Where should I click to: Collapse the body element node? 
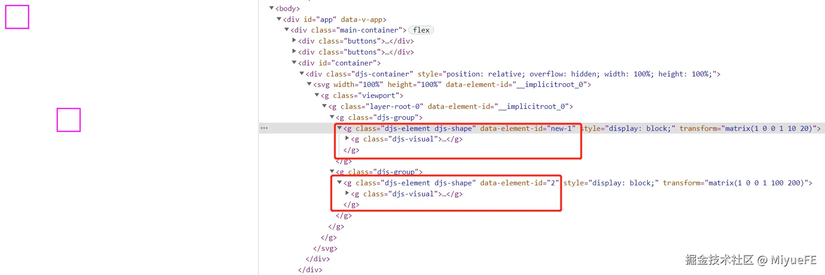click(x=271, y=8)
